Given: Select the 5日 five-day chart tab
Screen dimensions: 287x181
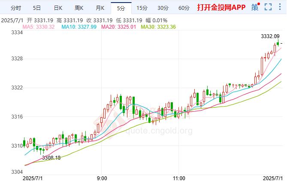Looking at the screenshot, I should pyautogui.click(x=37, y=8).
